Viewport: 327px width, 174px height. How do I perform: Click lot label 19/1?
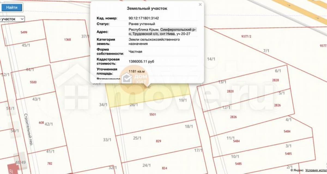tap(183, 100)
